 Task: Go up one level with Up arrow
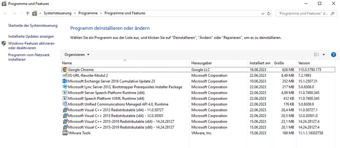28,13
